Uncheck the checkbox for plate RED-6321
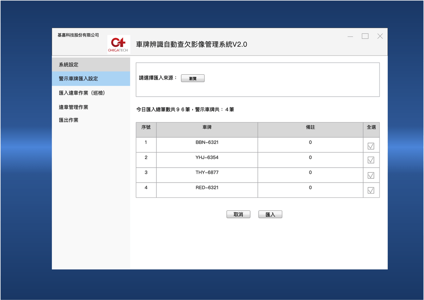 [371, 191]
